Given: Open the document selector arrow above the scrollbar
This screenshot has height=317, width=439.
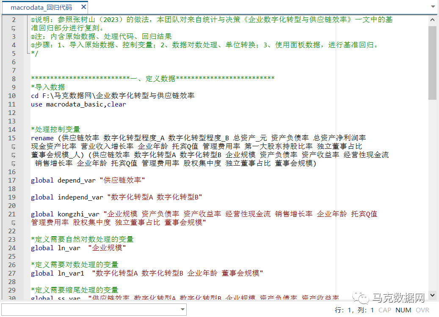Looking at the screenshot, I should [x=433, y=7].
